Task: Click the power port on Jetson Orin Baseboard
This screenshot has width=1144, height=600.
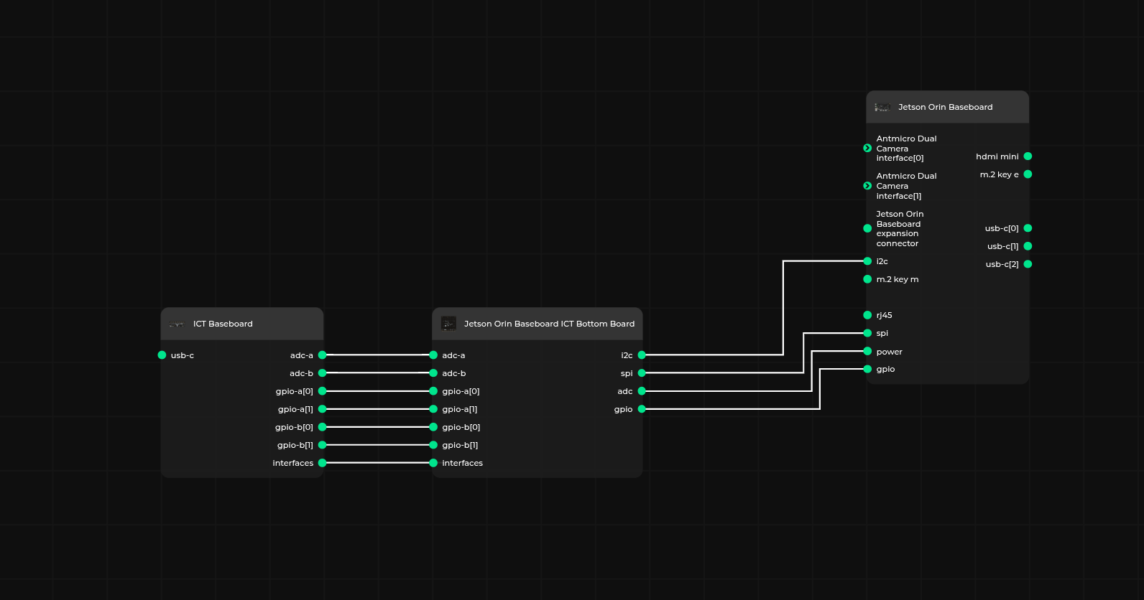Action: pos(867,351)
